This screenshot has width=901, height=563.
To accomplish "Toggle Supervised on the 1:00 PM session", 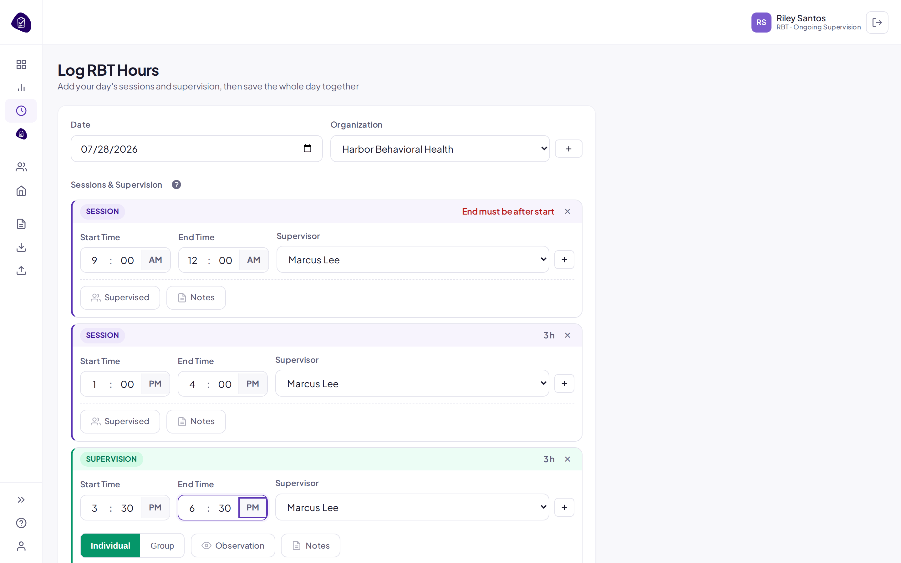I will (x=120, y=422).
